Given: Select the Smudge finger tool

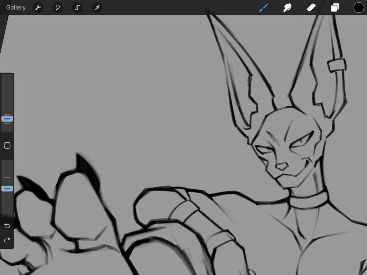Looking at the screenshot, I should (x=287, y=7).
